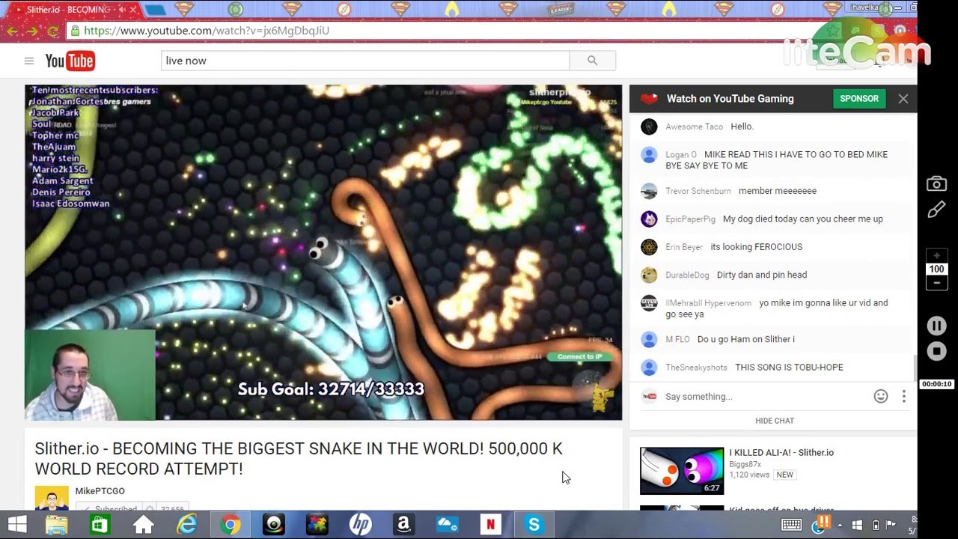Open the YouTube hamburger guide menu
This screenshot has height=539, width=958.
pos(28,61)
